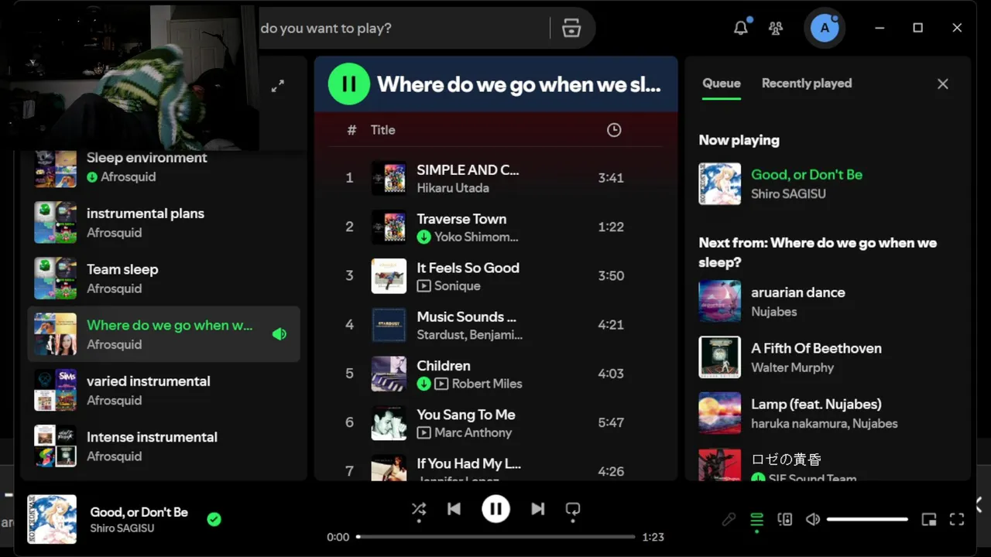Click the added-to-library green checkmark
The height and width of the screenshot is (557, 991).
[x=214, y=519]
